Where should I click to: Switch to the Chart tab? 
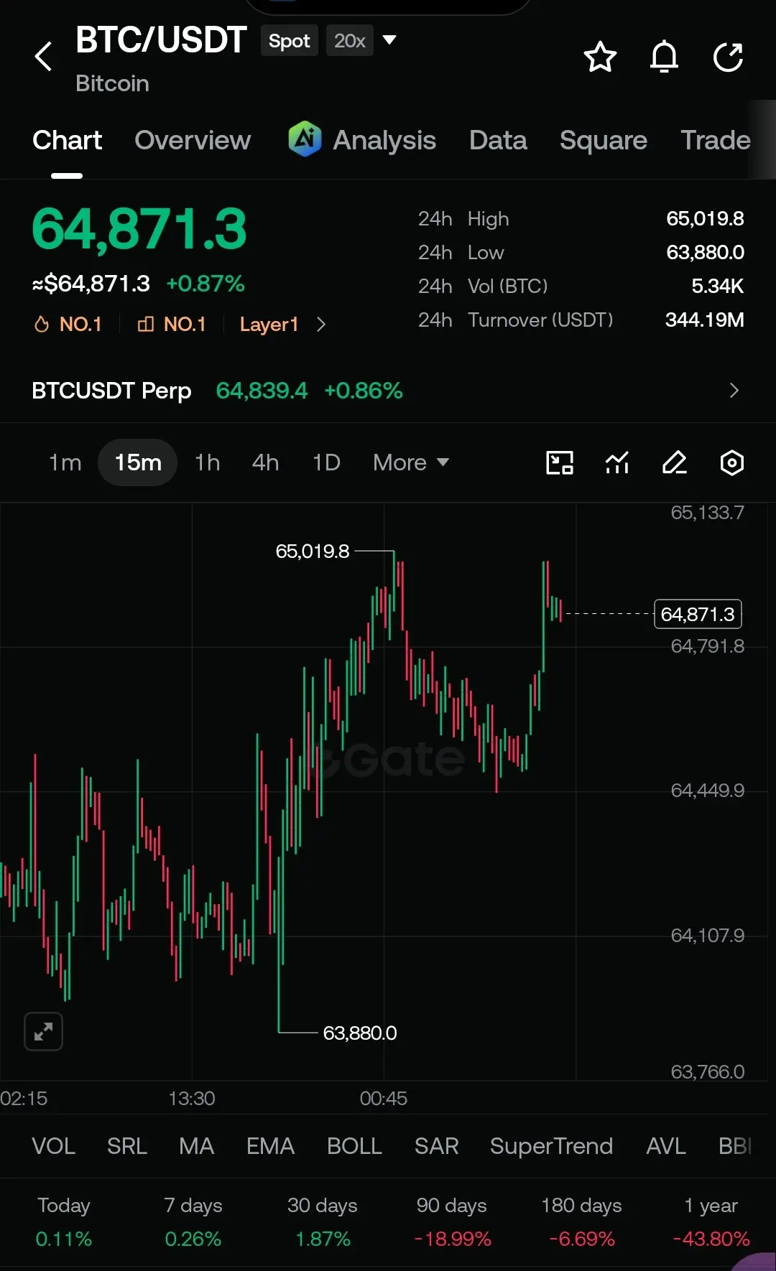point(67,140)
